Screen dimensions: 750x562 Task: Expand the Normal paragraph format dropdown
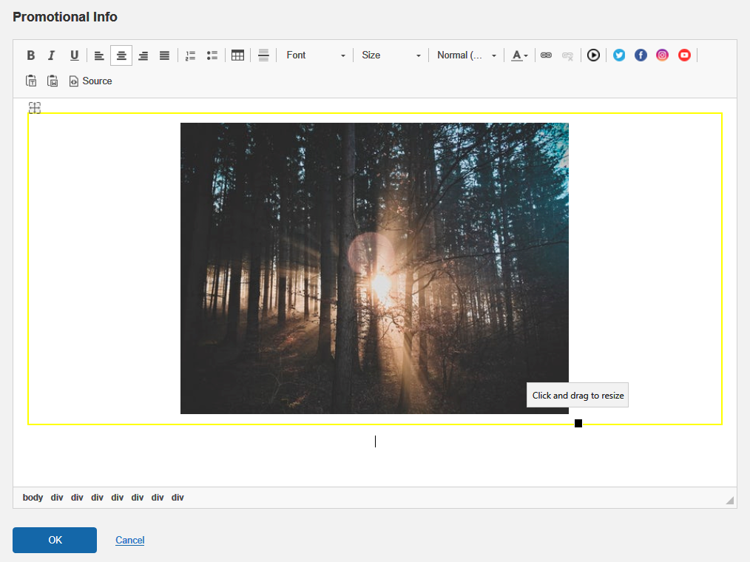[466, 55]
